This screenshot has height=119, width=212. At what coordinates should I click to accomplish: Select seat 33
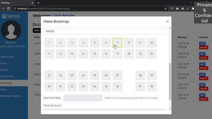pyautogui.click(x=83, y=86)
